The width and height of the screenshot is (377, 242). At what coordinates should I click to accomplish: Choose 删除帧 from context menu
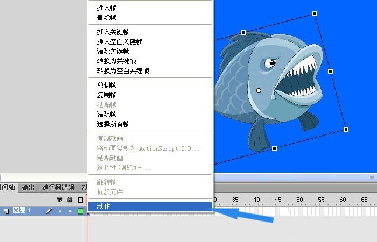point(150,18)
